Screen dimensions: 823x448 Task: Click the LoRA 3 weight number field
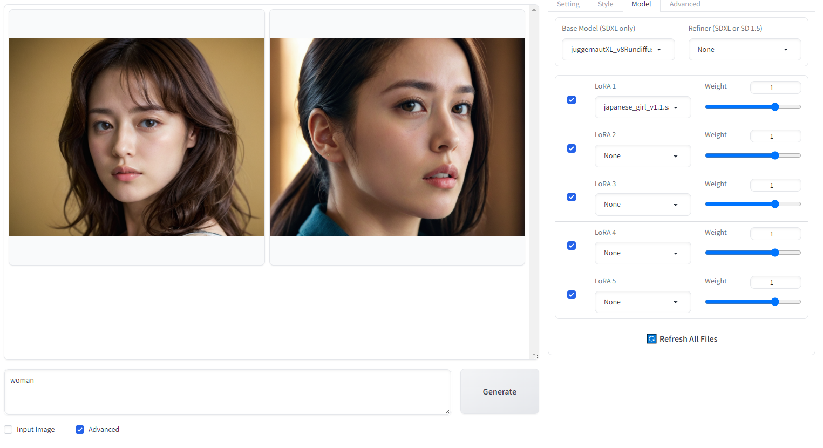click(776, 185)
